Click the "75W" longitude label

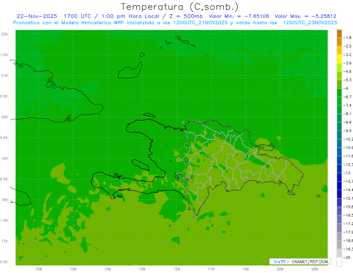coord(73,269)
